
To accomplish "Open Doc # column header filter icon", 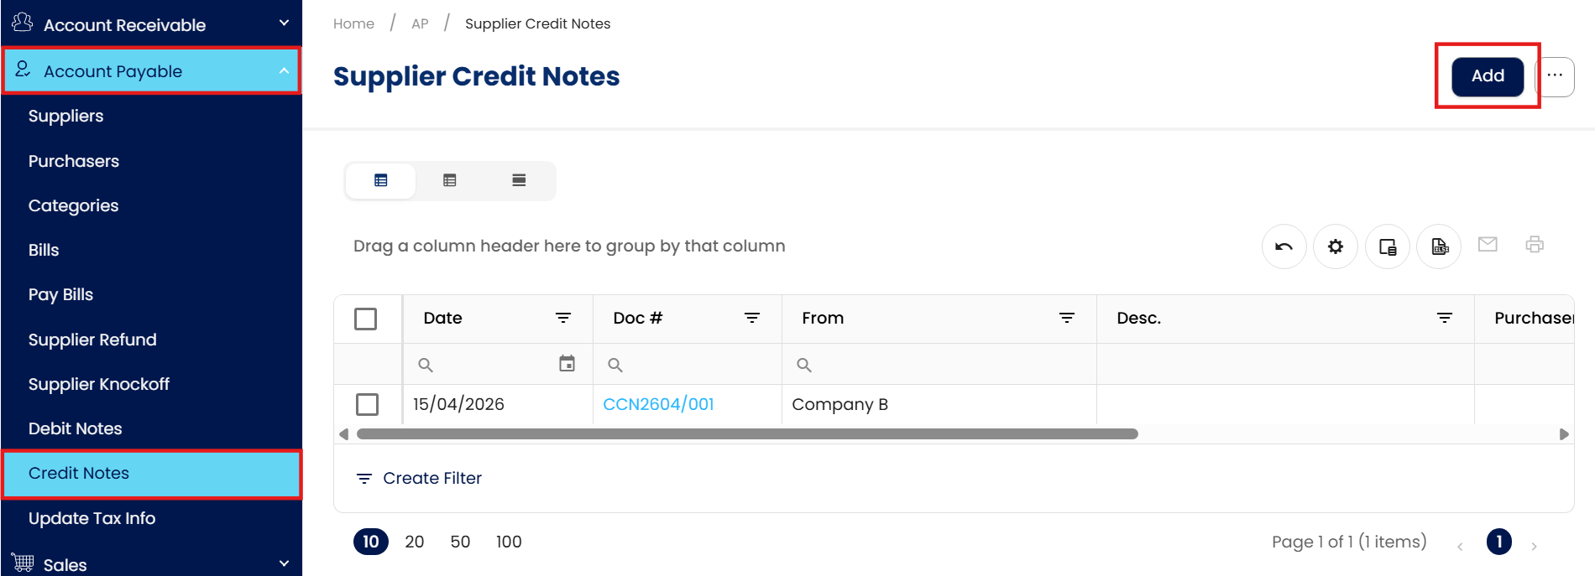I will point(752,318).
